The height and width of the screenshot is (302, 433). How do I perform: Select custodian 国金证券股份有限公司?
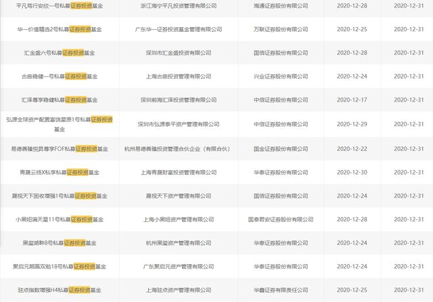[x=281, y=149]
